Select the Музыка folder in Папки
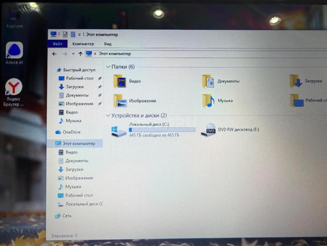 [x=217, y=101]
